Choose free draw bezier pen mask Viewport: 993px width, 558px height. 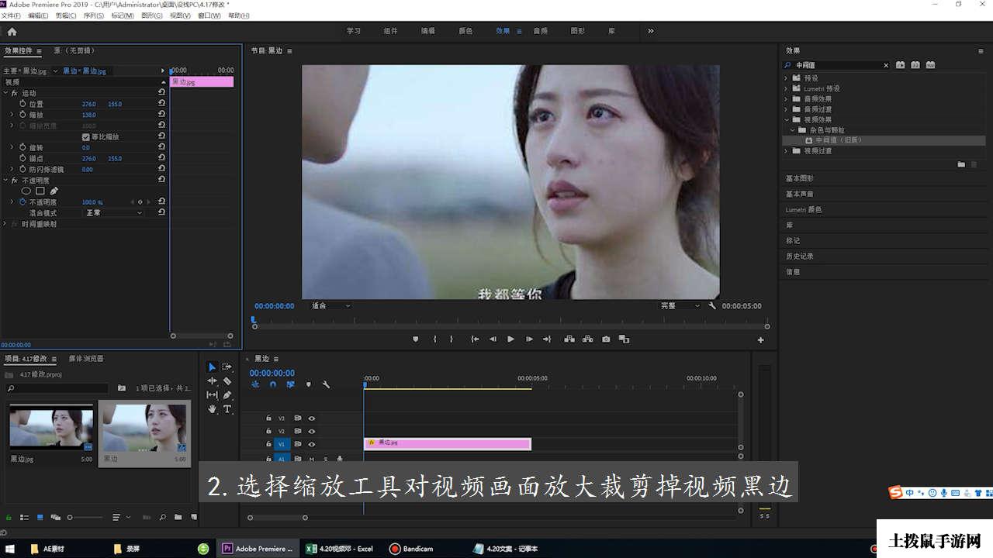point(54,191)
